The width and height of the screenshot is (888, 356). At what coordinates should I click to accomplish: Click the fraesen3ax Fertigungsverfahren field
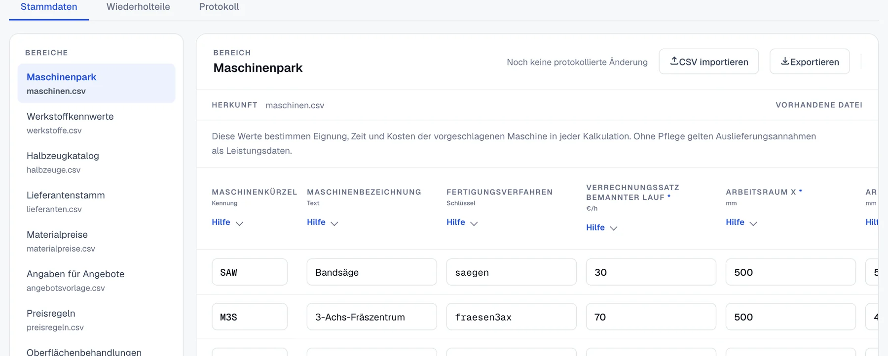pyautogui.click(x=511, y=317)
